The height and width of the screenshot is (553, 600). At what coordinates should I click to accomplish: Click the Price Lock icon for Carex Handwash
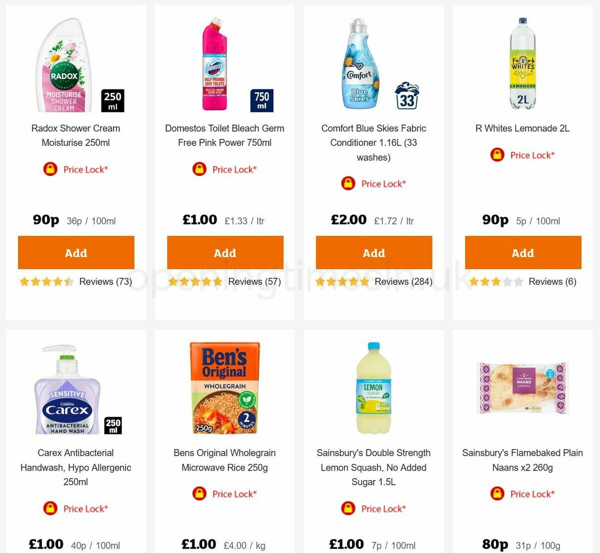pyautogui.click(x=50, y=508)
